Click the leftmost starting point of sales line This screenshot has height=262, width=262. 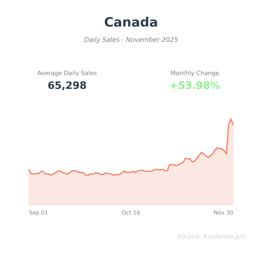tap(29, 169)
